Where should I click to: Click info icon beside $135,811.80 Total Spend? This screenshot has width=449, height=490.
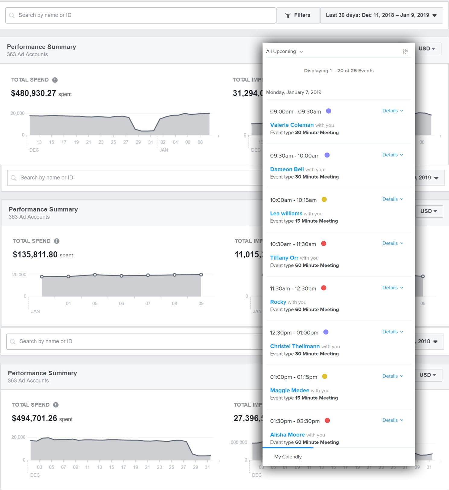click(57, 241)
